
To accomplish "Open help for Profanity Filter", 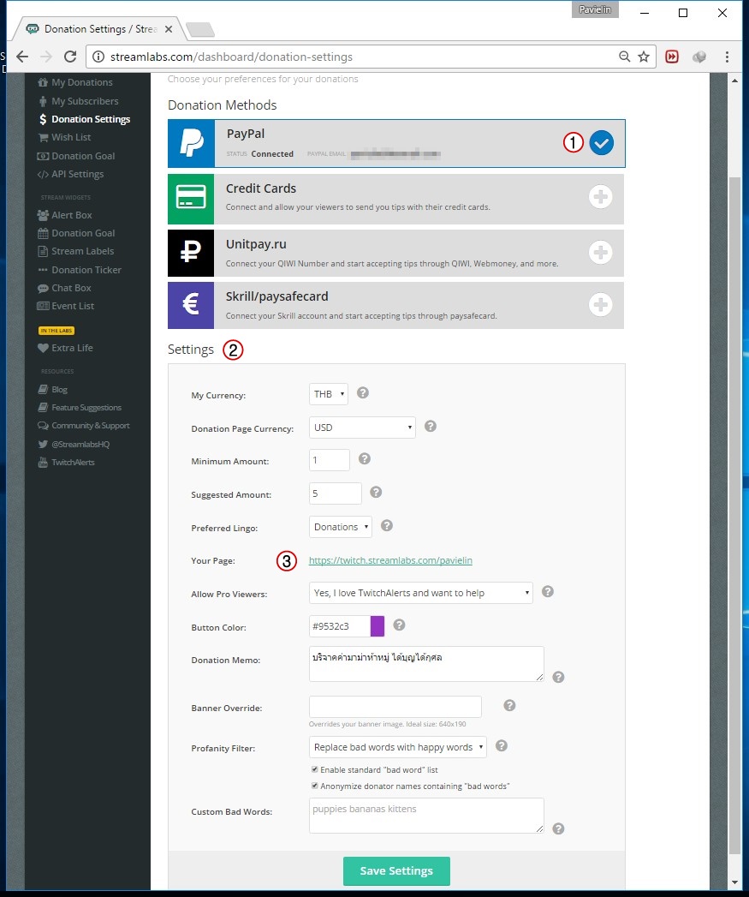I will (x=502, y=745).
